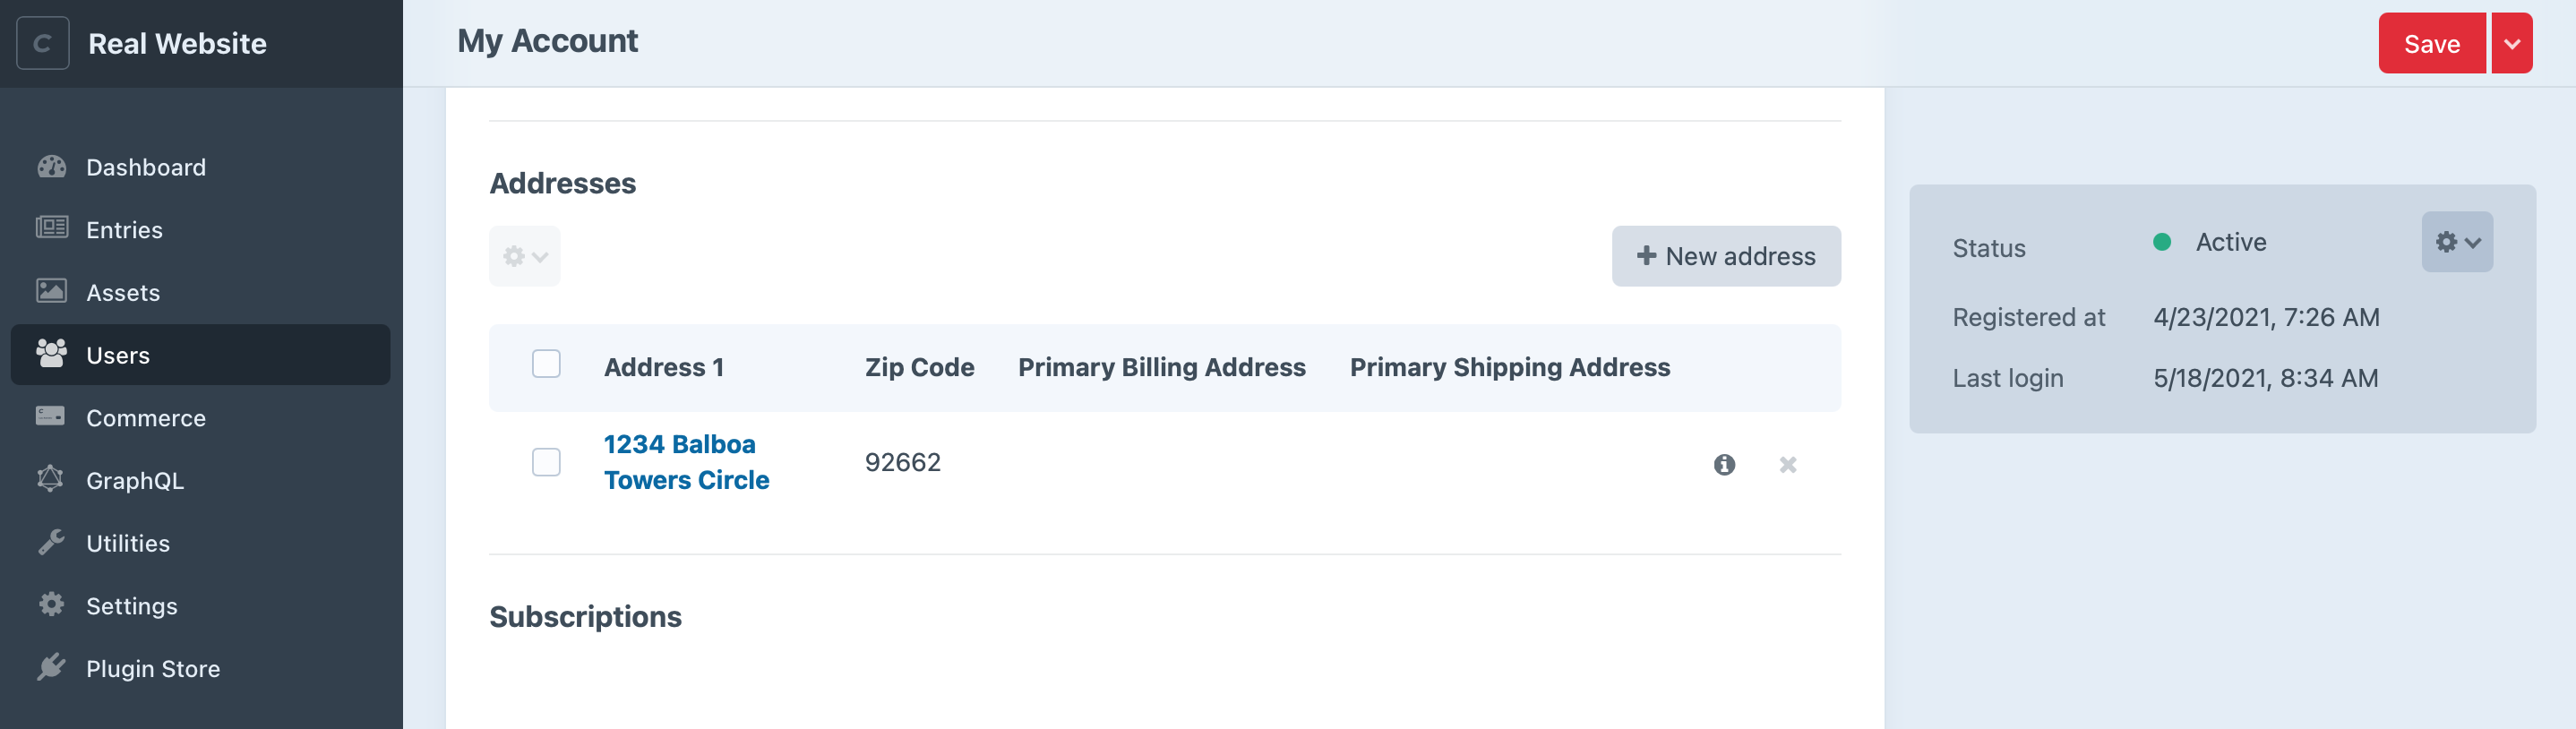The height and width of the screenshot is (729, 2576).
Task: Check the 1234 Balboa Towers Circle row
Action: (546, 462)
